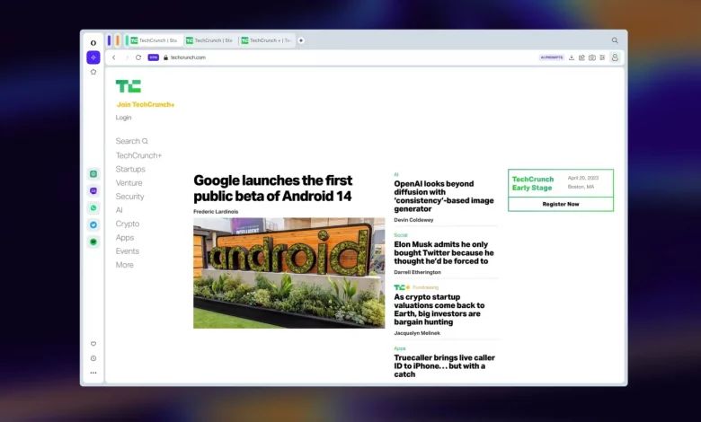Reload the page
This screenshot has height=422, width=701.
point(138,57)
